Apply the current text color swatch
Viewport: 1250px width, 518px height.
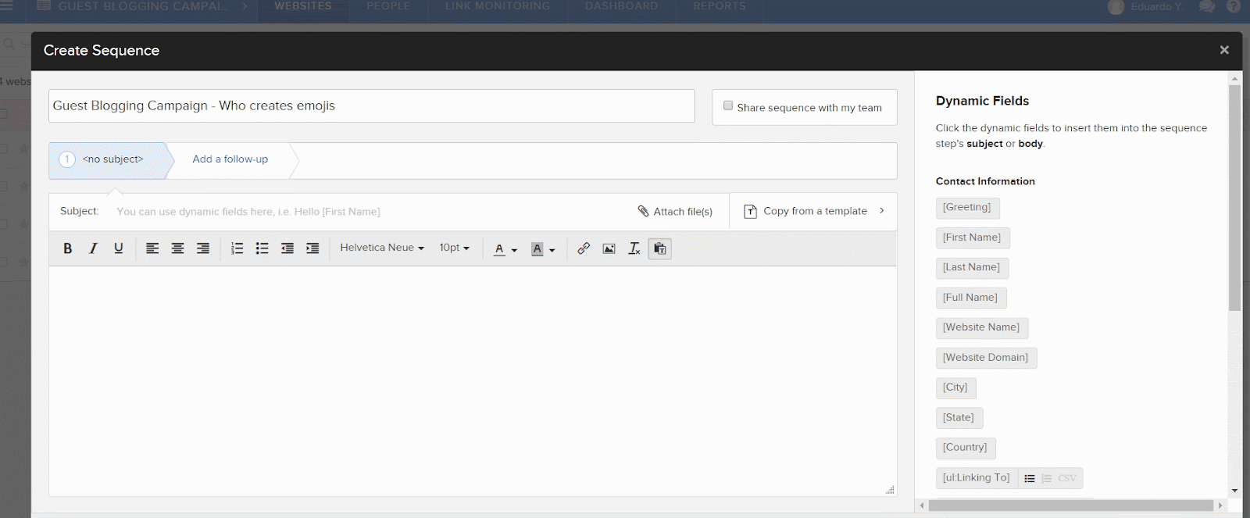[499, 249]
